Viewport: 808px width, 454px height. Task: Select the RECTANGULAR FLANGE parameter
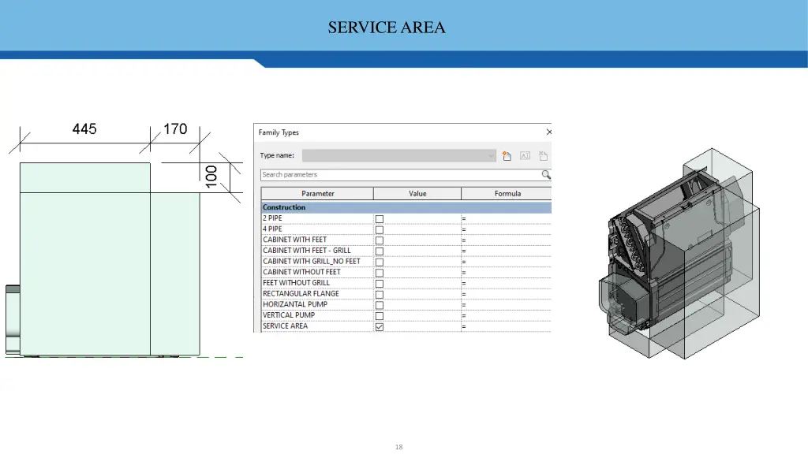(x=301, y=294)
